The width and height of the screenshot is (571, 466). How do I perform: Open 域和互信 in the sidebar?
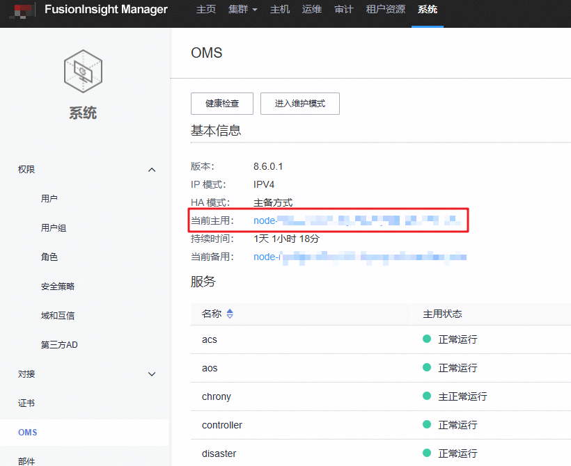pyautogui.click(x=58, y=315)
